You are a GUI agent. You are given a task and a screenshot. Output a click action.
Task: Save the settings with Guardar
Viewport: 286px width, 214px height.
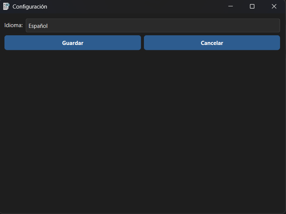click(73, 43)
